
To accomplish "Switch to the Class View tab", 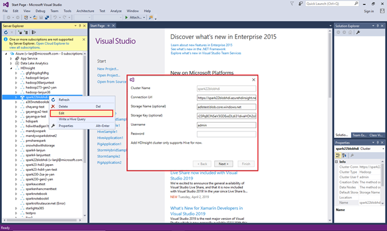I will (376, 135).
